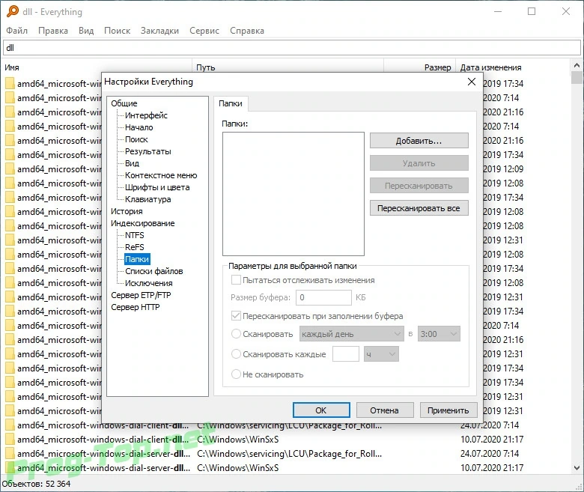
Task: Select Начало in settings tree
Action: coord(139,127)
